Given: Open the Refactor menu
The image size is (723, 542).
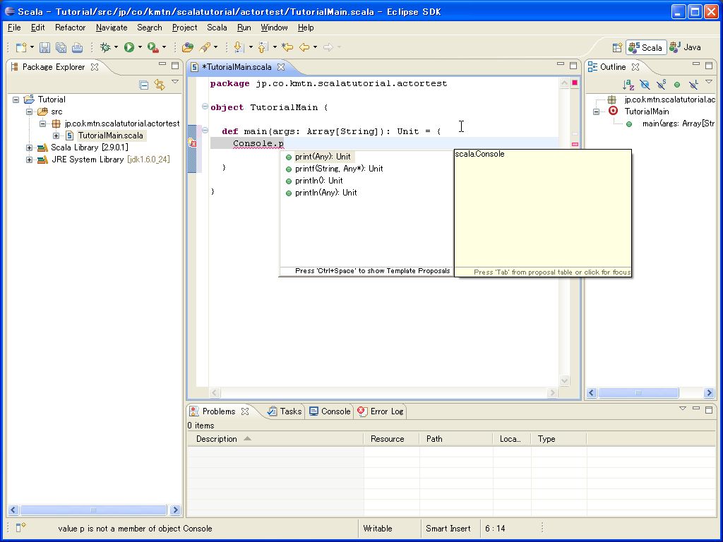Looking at the screenshot, I should 70,28.
